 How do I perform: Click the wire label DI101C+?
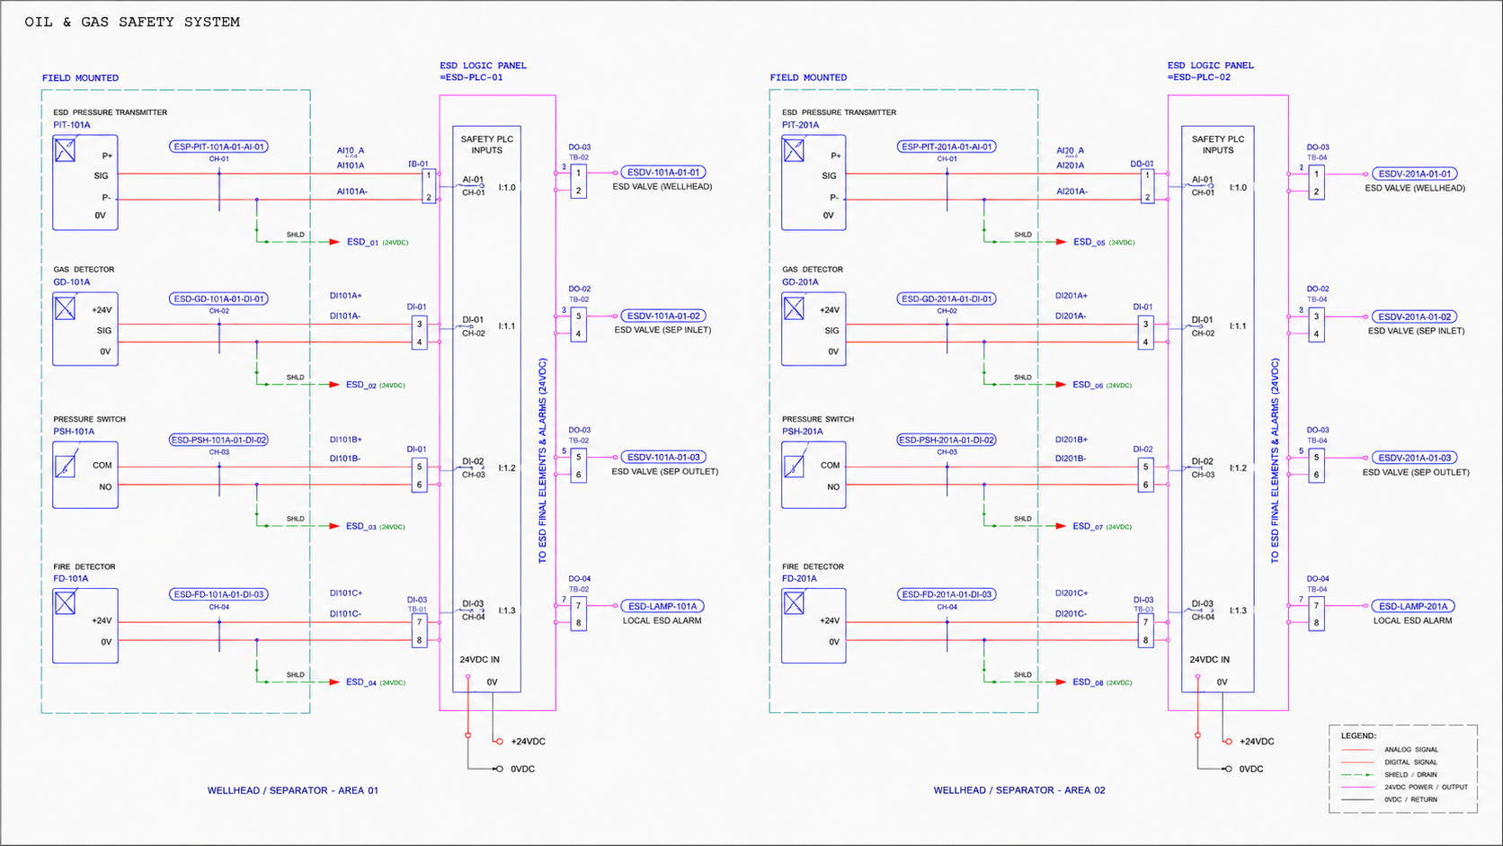point(346,593)
